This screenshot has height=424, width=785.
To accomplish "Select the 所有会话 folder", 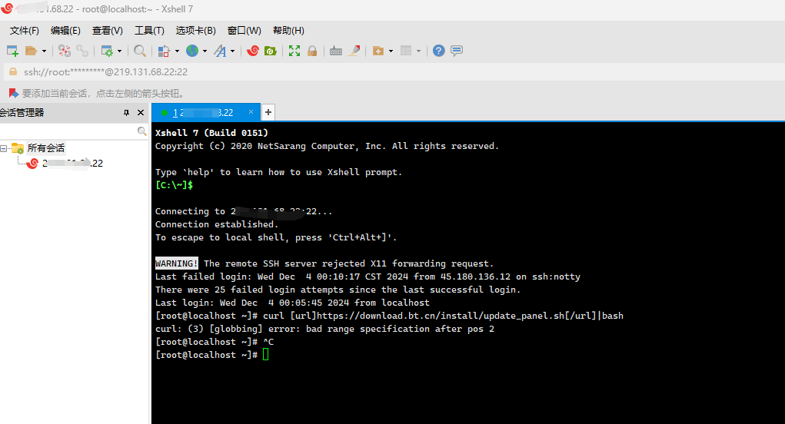I will point(45,148).
